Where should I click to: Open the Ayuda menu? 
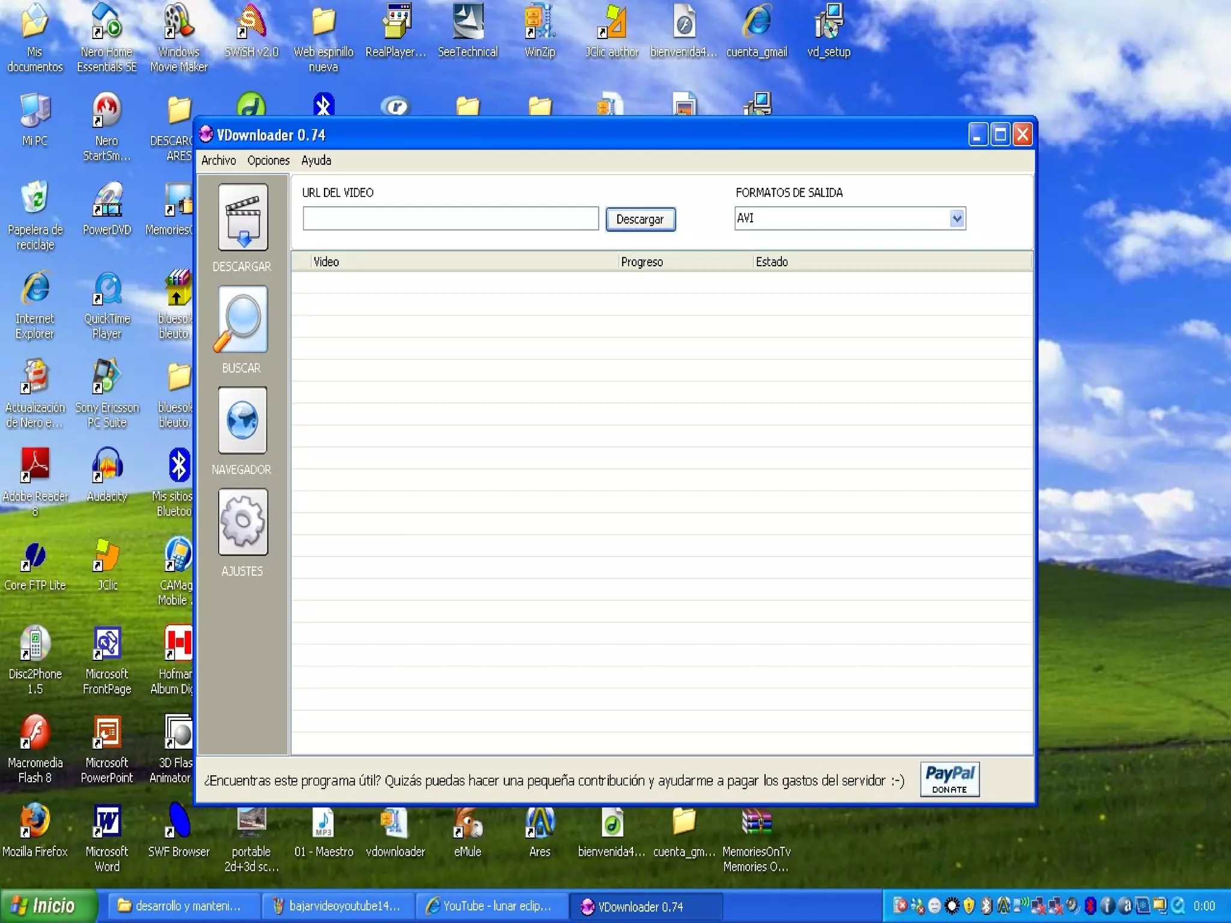coord(316,160)
